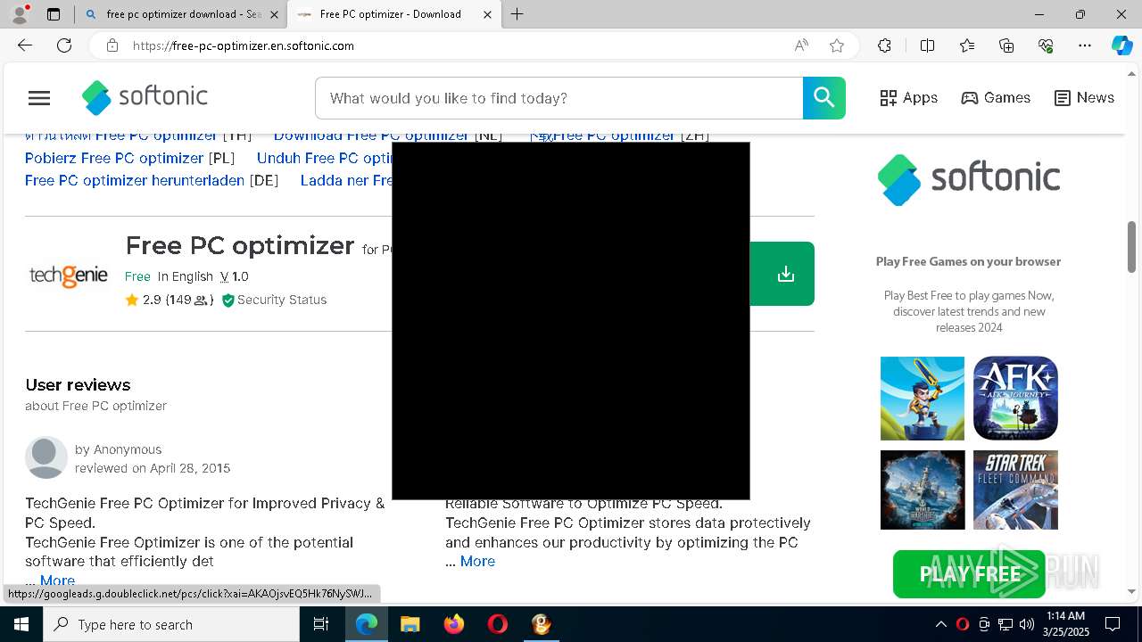
Task: Add this page to favorites
Action: (837, 45)
